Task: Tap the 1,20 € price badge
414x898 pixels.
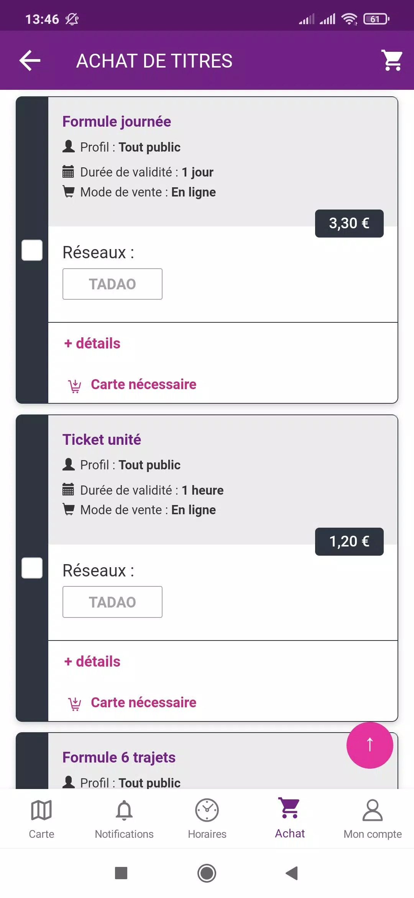Action: (x=349, y=541)
